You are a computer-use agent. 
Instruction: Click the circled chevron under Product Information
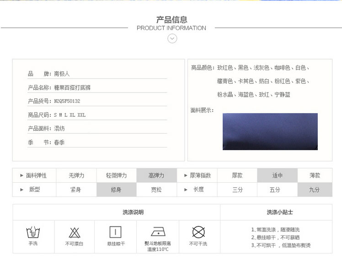tap(172, 39)
